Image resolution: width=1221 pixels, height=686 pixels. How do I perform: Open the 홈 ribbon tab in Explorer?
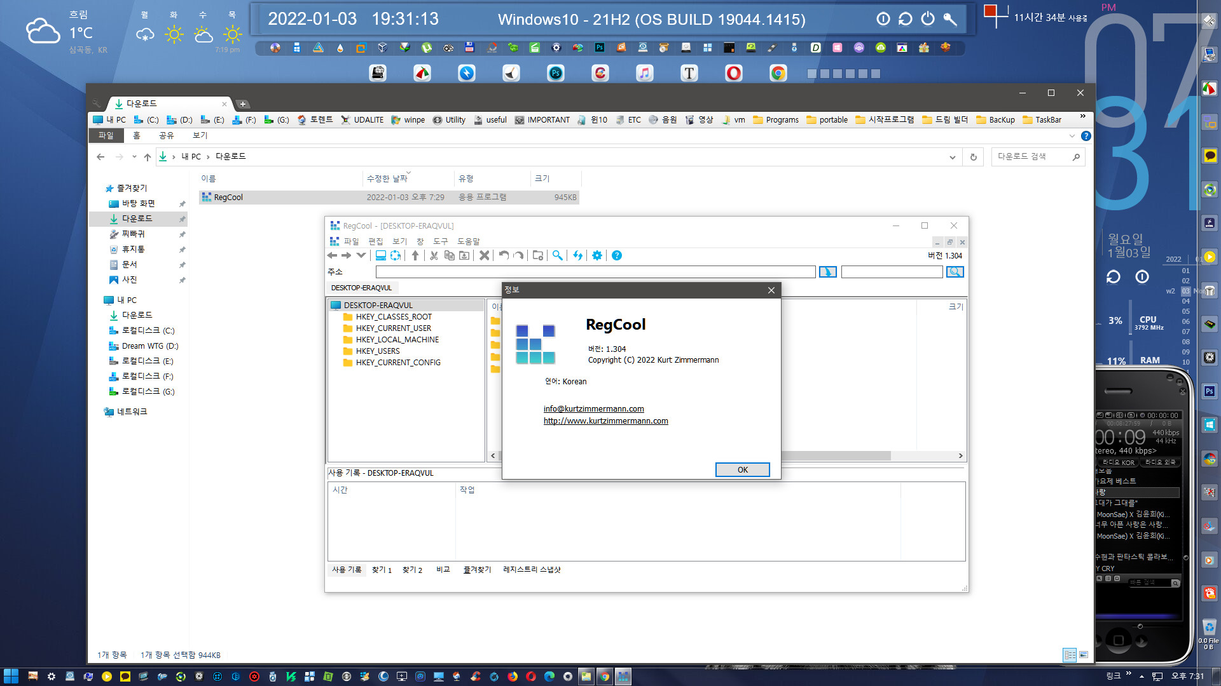coord(136,135)
